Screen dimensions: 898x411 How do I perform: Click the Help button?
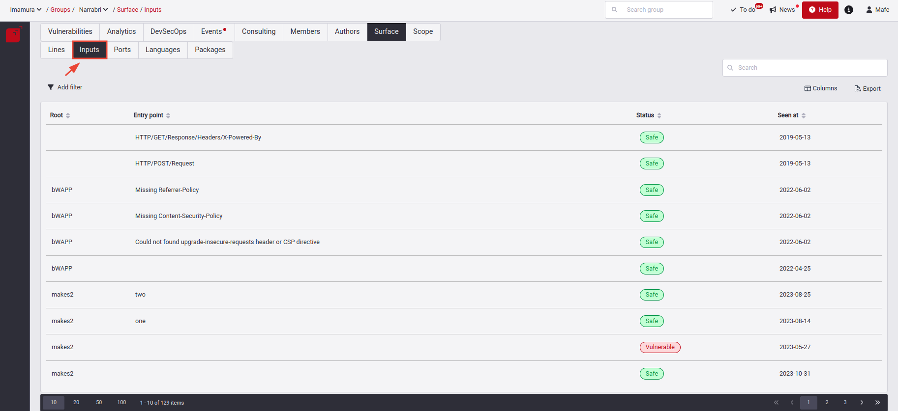820,10
